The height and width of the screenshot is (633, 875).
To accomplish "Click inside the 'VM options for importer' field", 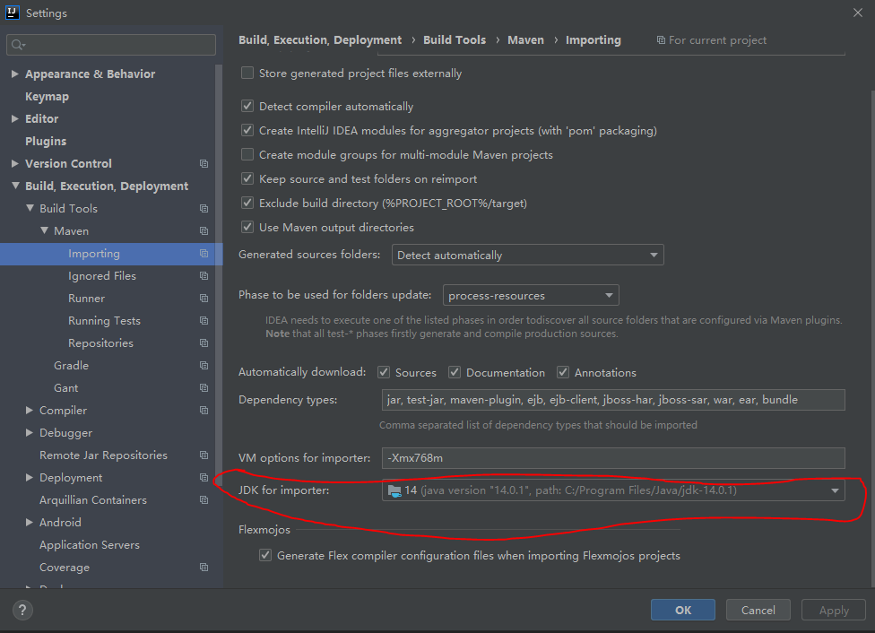I will pyautogui.click(x=613, y=457).
